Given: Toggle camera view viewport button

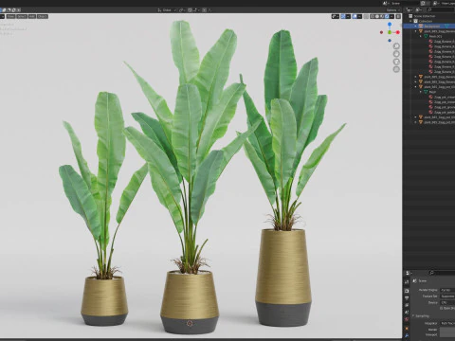Looking at the screenshot, I should (396, 62).
